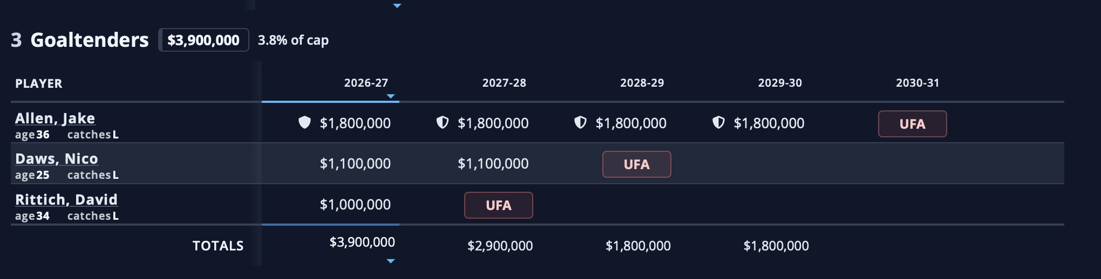The width and height of the screenshot is (1101, 279).
Task: Click the half shield icon for Allen 2027-28
Action: point(443,123)
